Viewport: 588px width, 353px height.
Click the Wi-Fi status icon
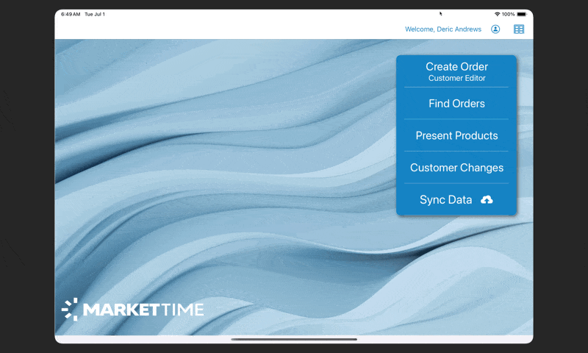[x=497, y=14]
